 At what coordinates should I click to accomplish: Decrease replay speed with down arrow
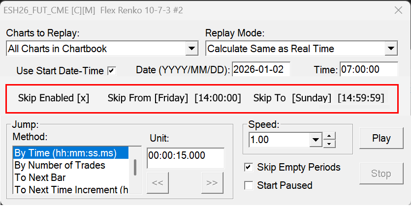(330, 144)
